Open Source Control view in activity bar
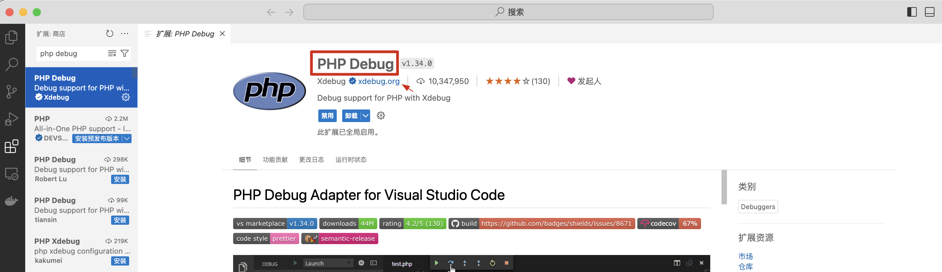This screenshot has height=272, width=942. (x=12, y=91)
